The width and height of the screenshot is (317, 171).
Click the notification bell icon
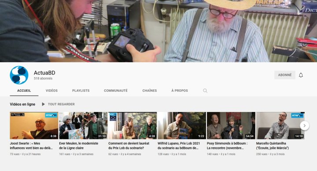click(x=301, y=75)
